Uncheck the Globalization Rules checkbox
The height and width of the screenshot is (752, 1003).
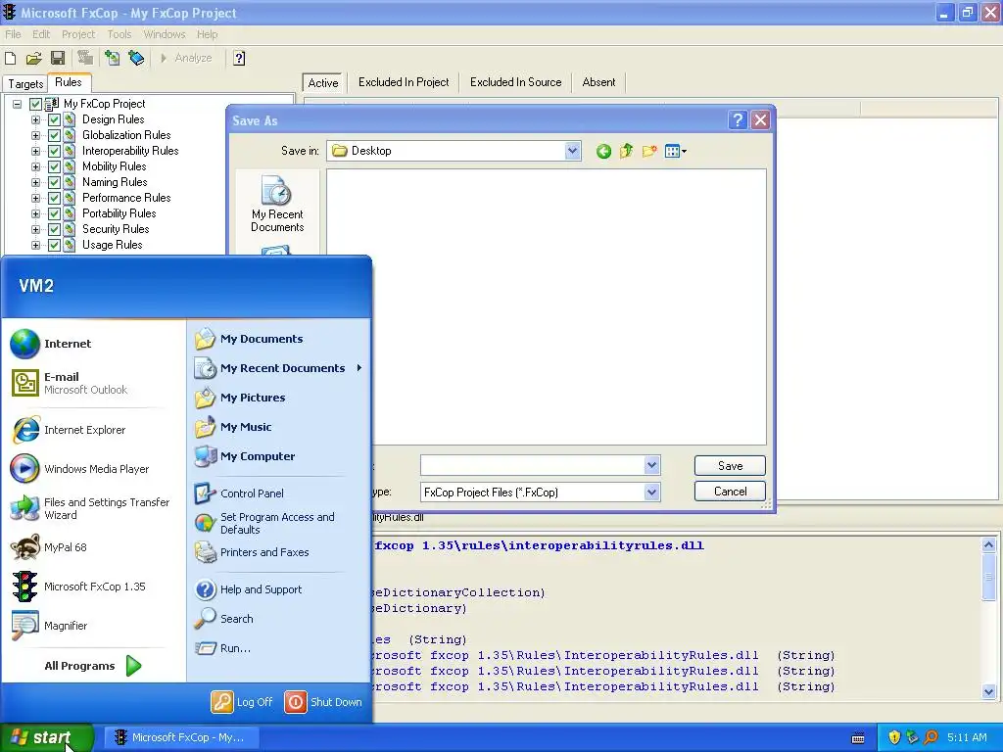(x=55, y=135)
